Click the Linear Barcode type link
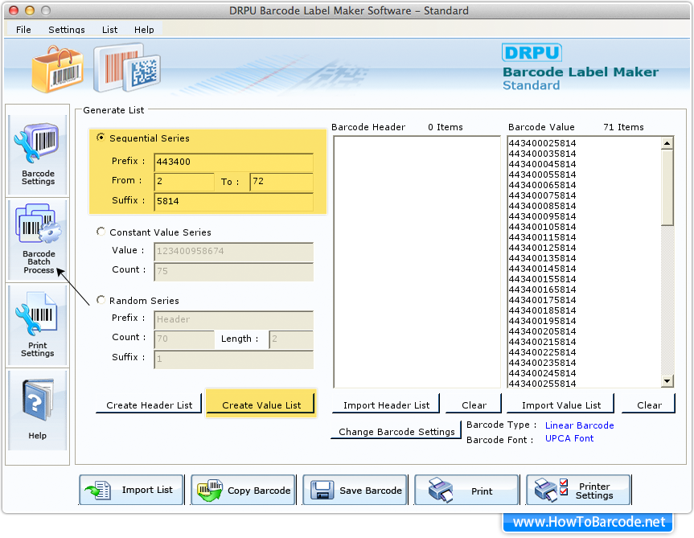This screenshot has width=694, height=538. (579, 425)
